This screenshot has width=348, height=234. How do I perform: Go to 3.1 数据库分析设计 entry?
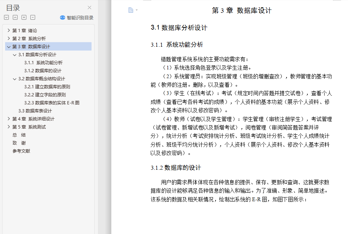[x=37, y=55]
